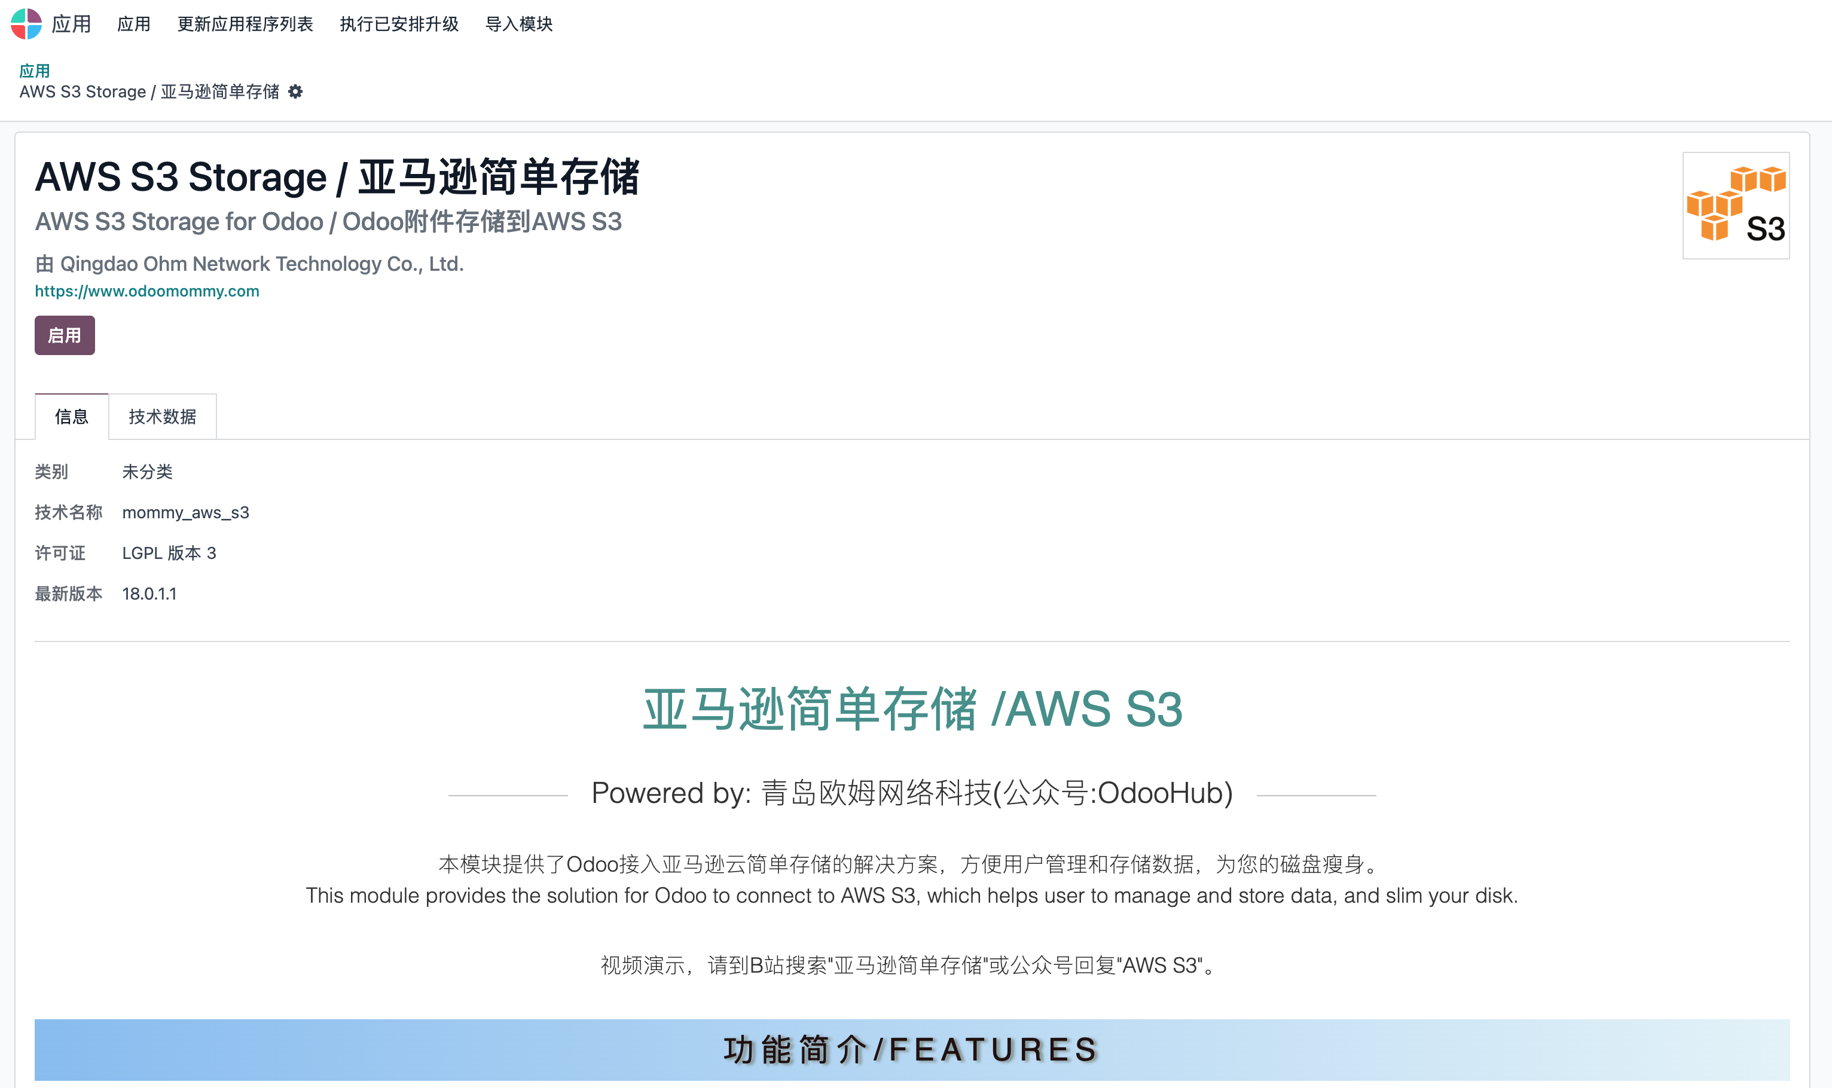The height and width of the screenshot is (1088, 1832).
Task: Select 更新应用程序列表 in the top menu
Action: pyautogui.click(x=245, y=24)
